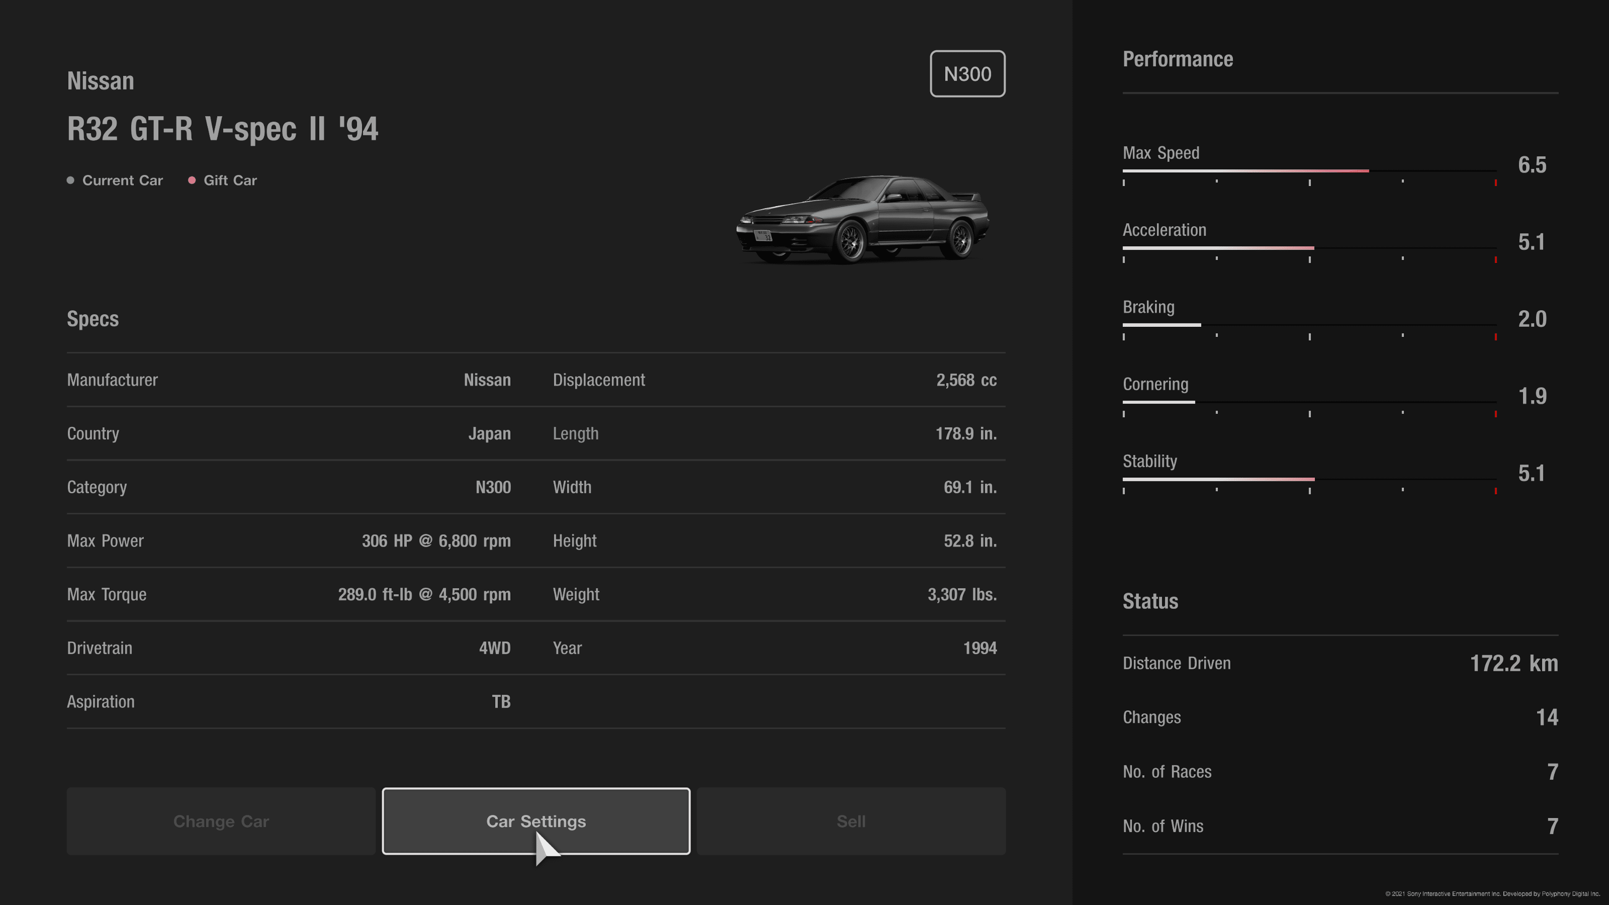Viewport: 1609px width, 905px height.
Task: Click the Manufacturer value Nissan
Action: (x=487, y=380)
